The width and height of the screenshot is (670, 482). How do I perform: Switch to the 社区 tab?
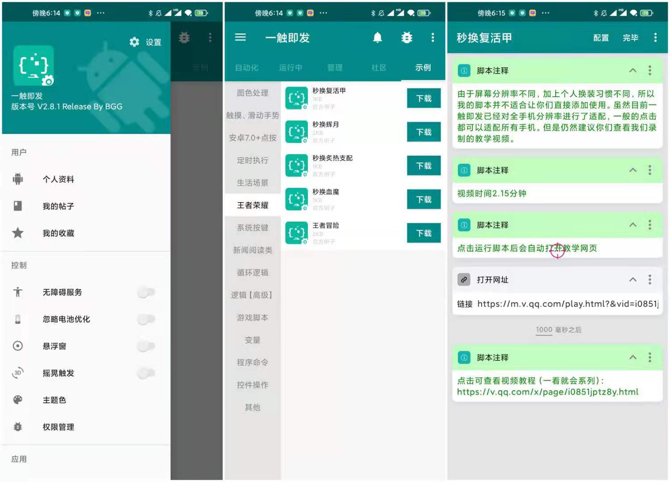pos(379,68)
